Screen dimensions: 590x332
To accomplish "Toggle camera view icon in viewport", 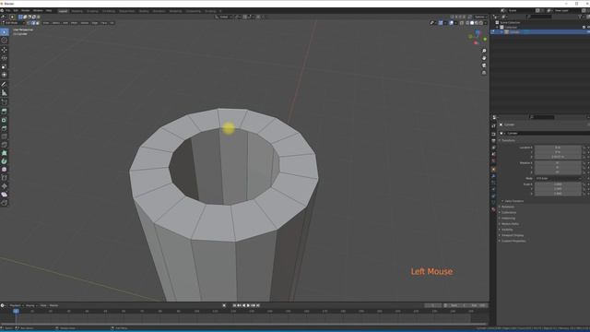I will click(x=484, y=65).
